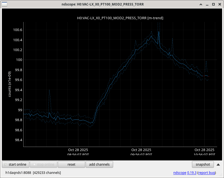Click the 100 tick on the y-axis
Screen dimensions: 224x178
pos(19,60)
